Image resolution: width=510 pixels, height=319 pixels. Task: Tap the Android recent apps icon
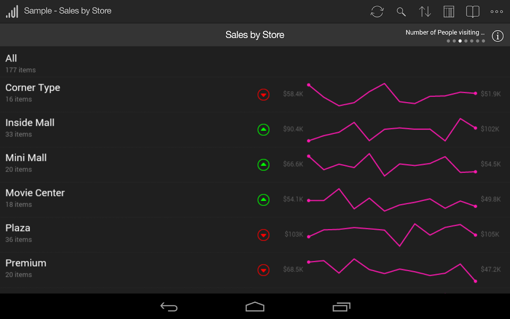click(x=341, y=307)
